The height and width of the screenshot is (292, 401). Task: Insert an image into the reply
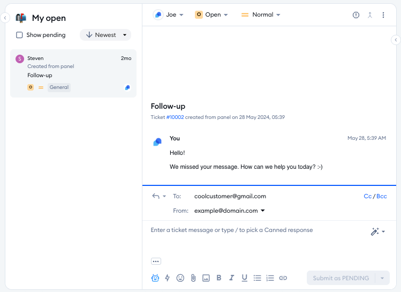[206, 278]
